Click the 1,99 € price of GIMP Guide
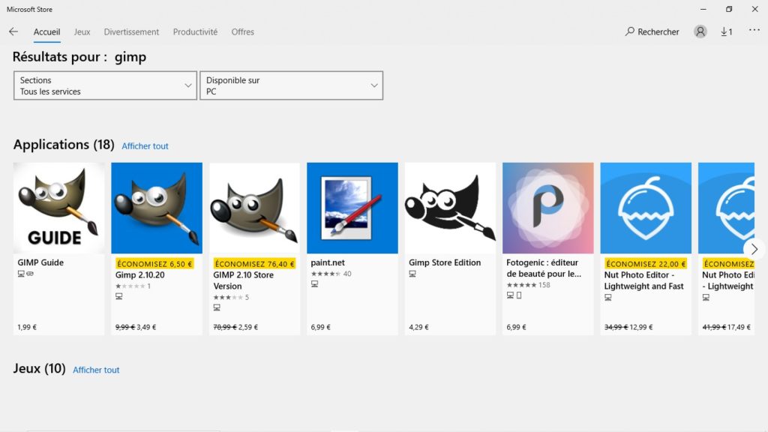The image size is (768, 432). [x=27, y=327]
